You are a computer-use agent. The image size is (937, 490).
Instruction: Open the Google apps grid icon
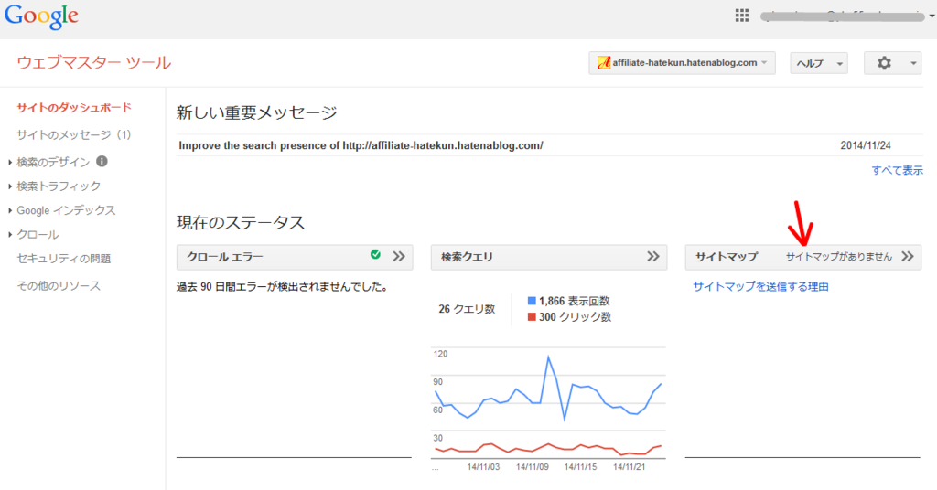pos(741,16)
